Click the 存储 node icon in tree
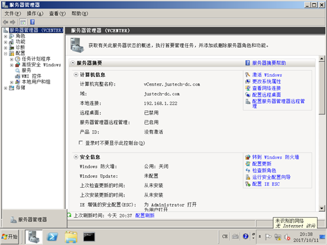The height and width of the screenshot is (245, 327). [x=12, y=88]
